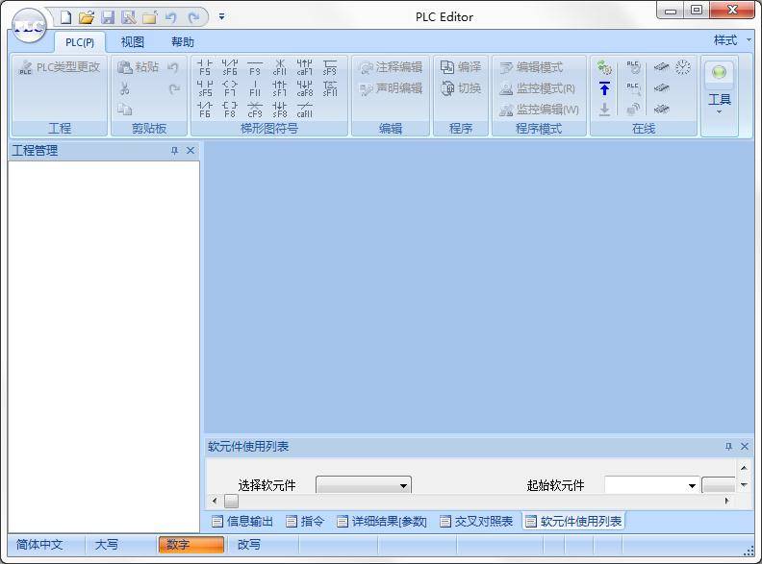Delete horizontal line cF9
Screen dimensions: 762x564
(x=255, y=110)
